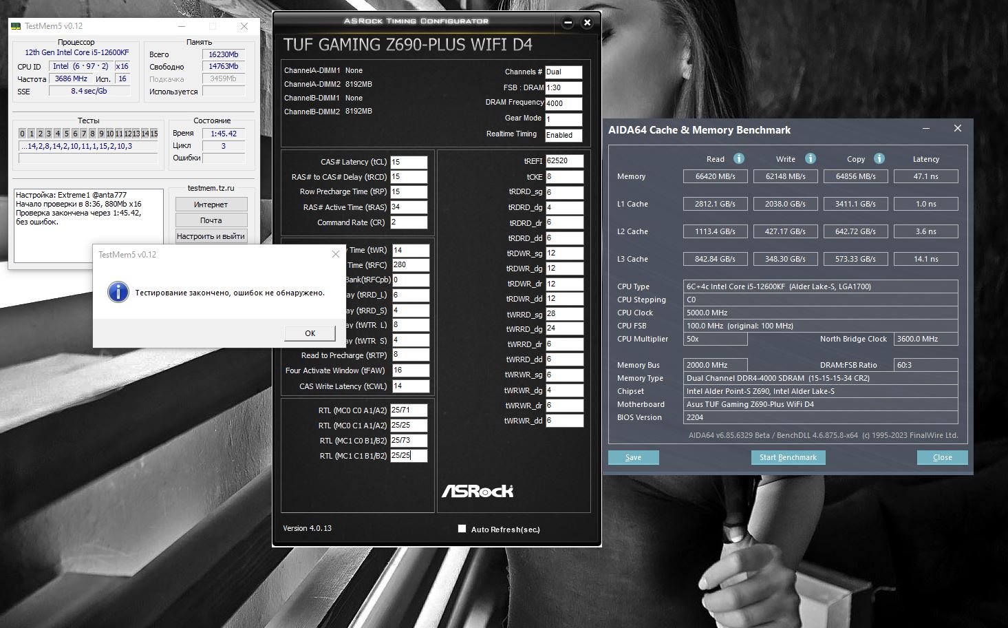
Task: Select the L3 Cache Latency value 14.1 ns
Action: pyautogui.click(x=925, y=259)
